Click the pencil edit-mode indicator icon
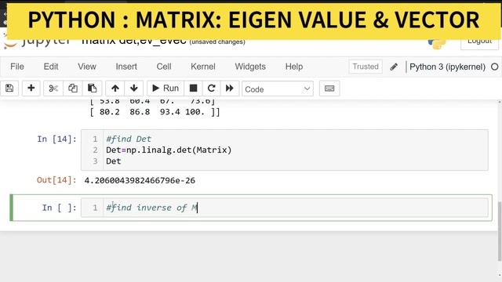This screenshot has width=502, height=282. point(394,67)
